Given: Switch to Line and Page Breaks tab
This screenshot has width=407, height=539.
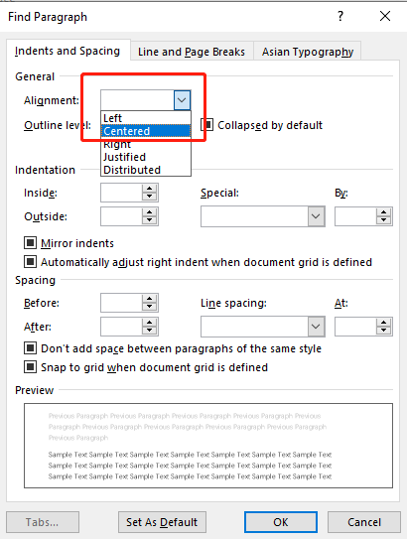Looking at the screenshot, I should pyautogui.click(x=192, y=52).
